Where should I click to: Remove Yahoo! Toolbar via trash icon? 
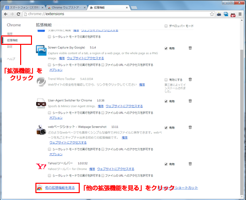point(190,164)
